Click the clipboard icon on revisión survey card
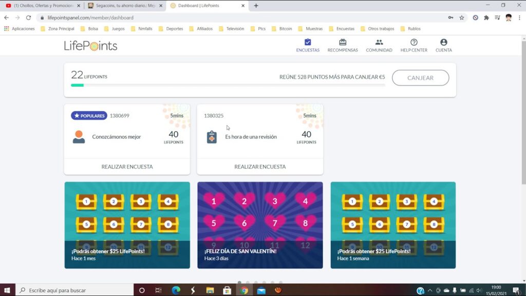The image size is (526, 296). pos(212,137)
